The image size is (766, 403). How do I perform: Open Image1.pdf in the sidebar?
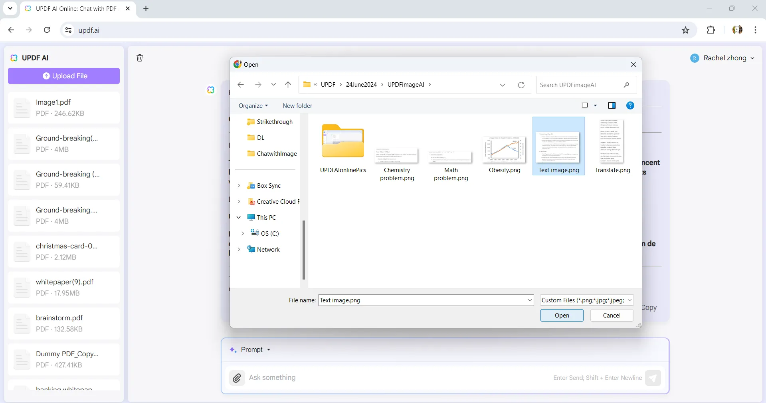(x=64, y=108)
